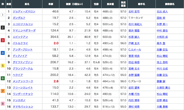The height and width of the screenshot is (110, 184).
Task: Open trainer 久保田 貴士 page
Action: (164, 88)
